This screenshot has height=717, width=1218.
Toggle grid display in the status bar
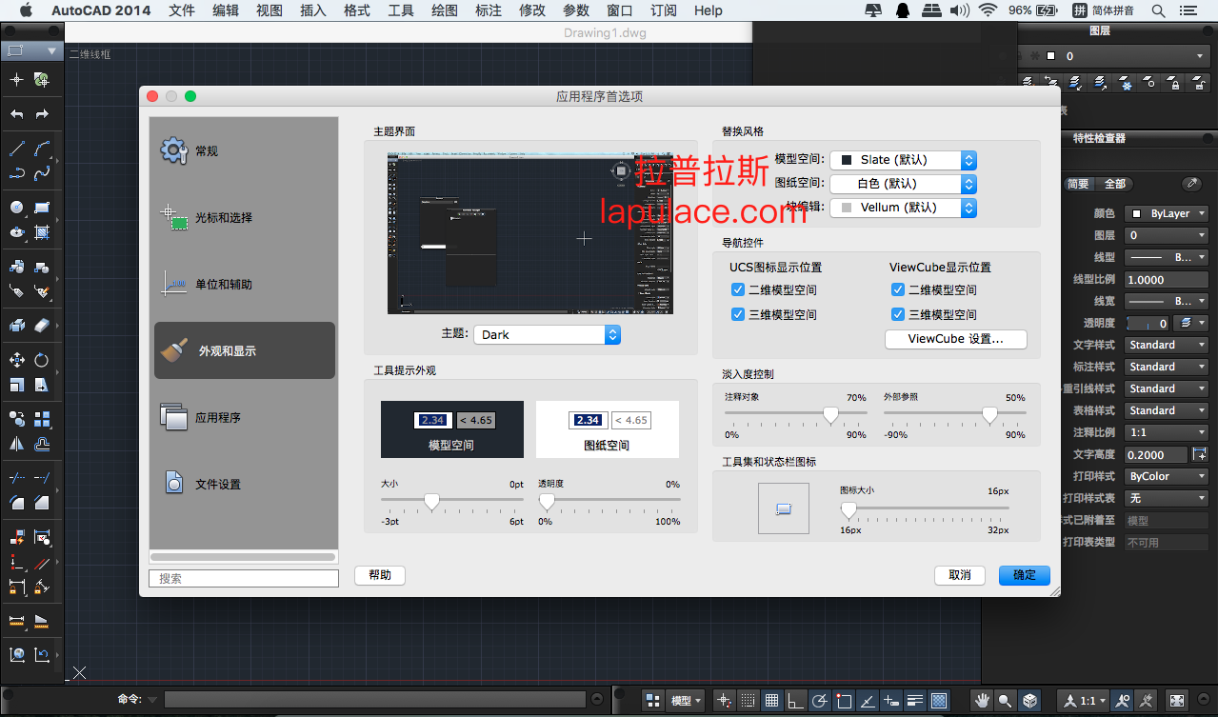click(x=770, y=700)
